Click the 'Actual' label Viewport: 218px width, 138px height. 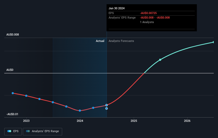tap(100, 41)
